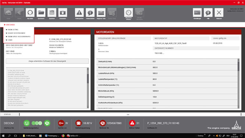The height and width of the screenshot is (138, 245).
Task: Take a Screenshot with the camera icon
Action: tap(63, 13)
